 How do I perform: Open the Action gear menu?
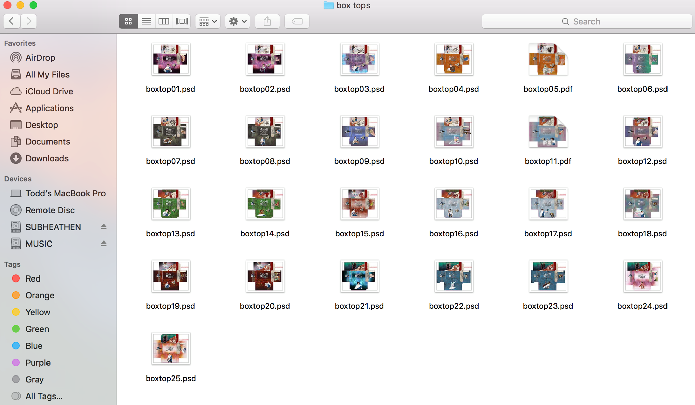(238, 21)
